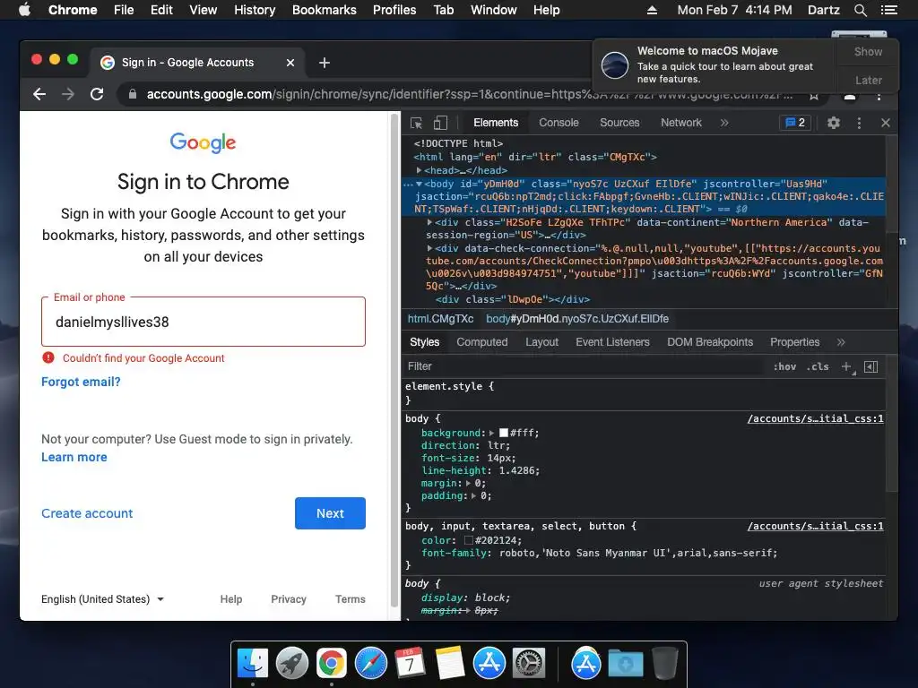Click the white #fff background color swatch
Viewport: 918px width, 688px height.
coord(504,433)
